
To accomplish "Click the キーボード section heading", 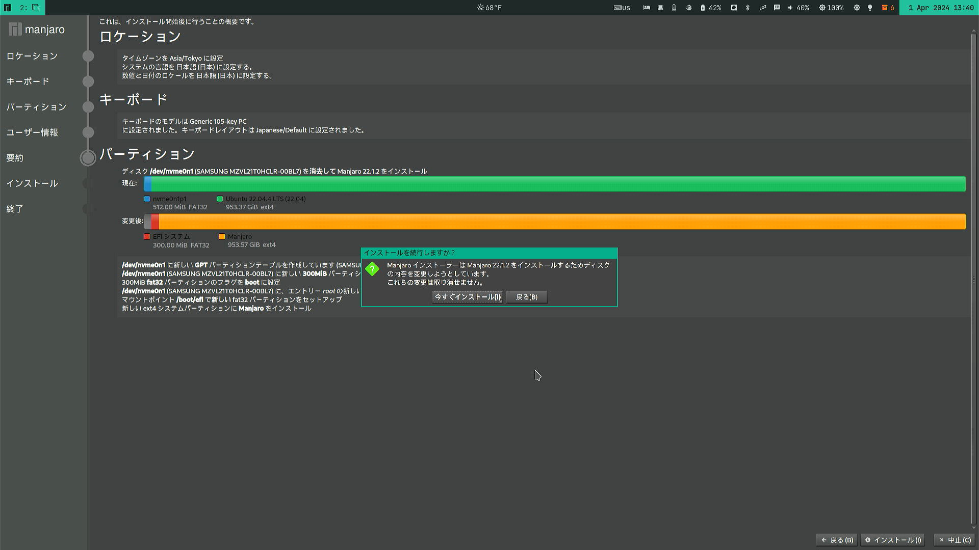I will [133, 100].
